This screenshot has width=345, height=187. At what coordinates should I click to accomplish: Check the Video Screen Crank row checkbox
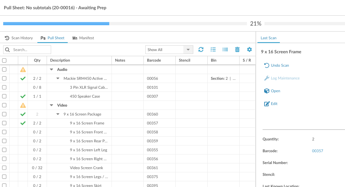pos(4,168)
